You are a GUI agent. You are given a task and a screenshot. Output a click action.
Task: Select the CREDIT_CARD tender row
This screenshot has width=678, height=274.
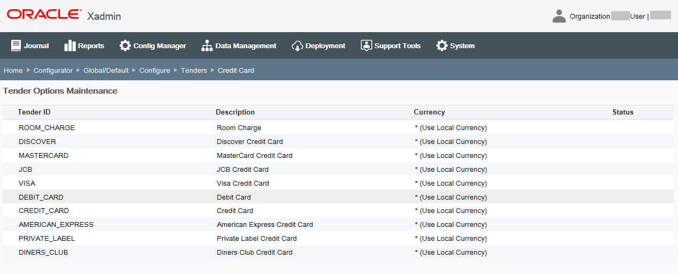(x=338, y=211)
